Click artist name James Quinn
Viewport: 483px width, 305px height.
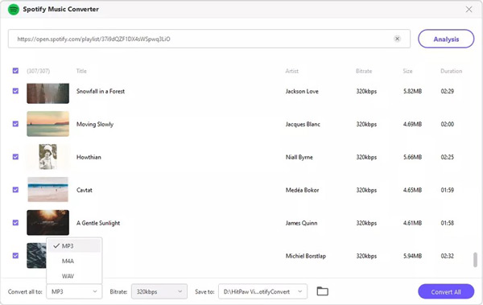coord(301,223)
